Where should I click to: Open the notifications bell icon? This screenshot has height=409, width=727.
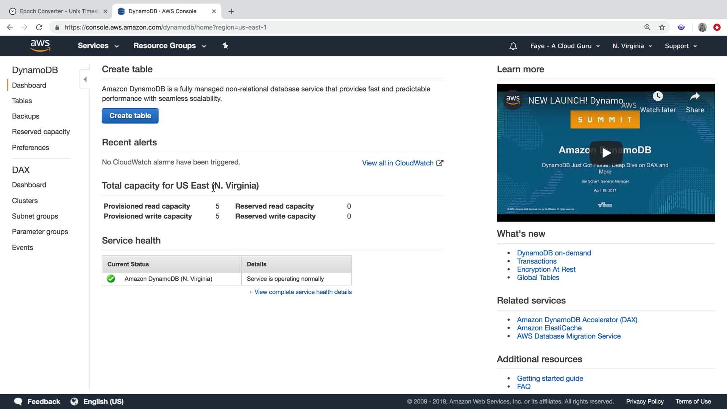(513, 46)
